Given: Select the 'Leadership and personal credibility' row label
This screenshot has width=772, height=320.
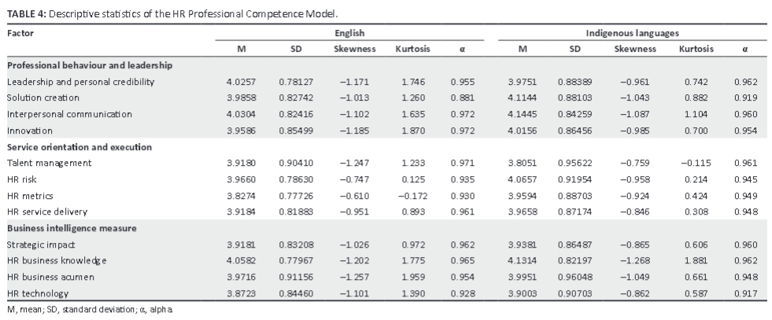Looking at the screenshot, I should [80, 82].
